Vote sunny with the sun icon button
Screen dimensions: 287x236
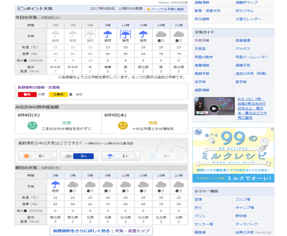tap(38, 156)
